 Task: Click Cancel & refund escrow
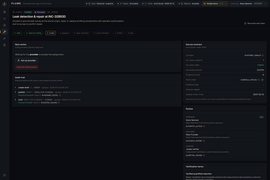pyautogui.click(x=27, y=67)
